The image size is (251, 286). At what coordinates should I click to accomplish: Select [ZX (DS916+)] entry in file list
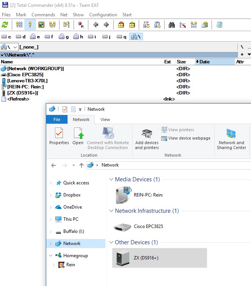tap(23, 93)
